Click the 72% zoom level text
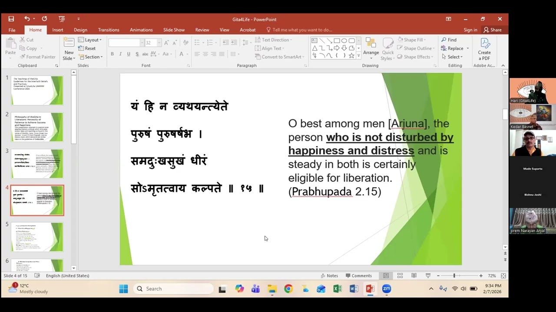This screenshot has width=556, height=312. click(492, 276)
